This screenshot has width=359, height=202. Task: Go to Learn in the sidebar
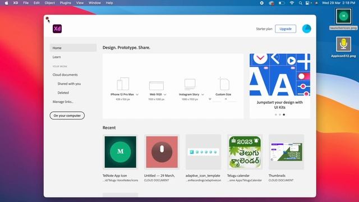coord(57,57)
